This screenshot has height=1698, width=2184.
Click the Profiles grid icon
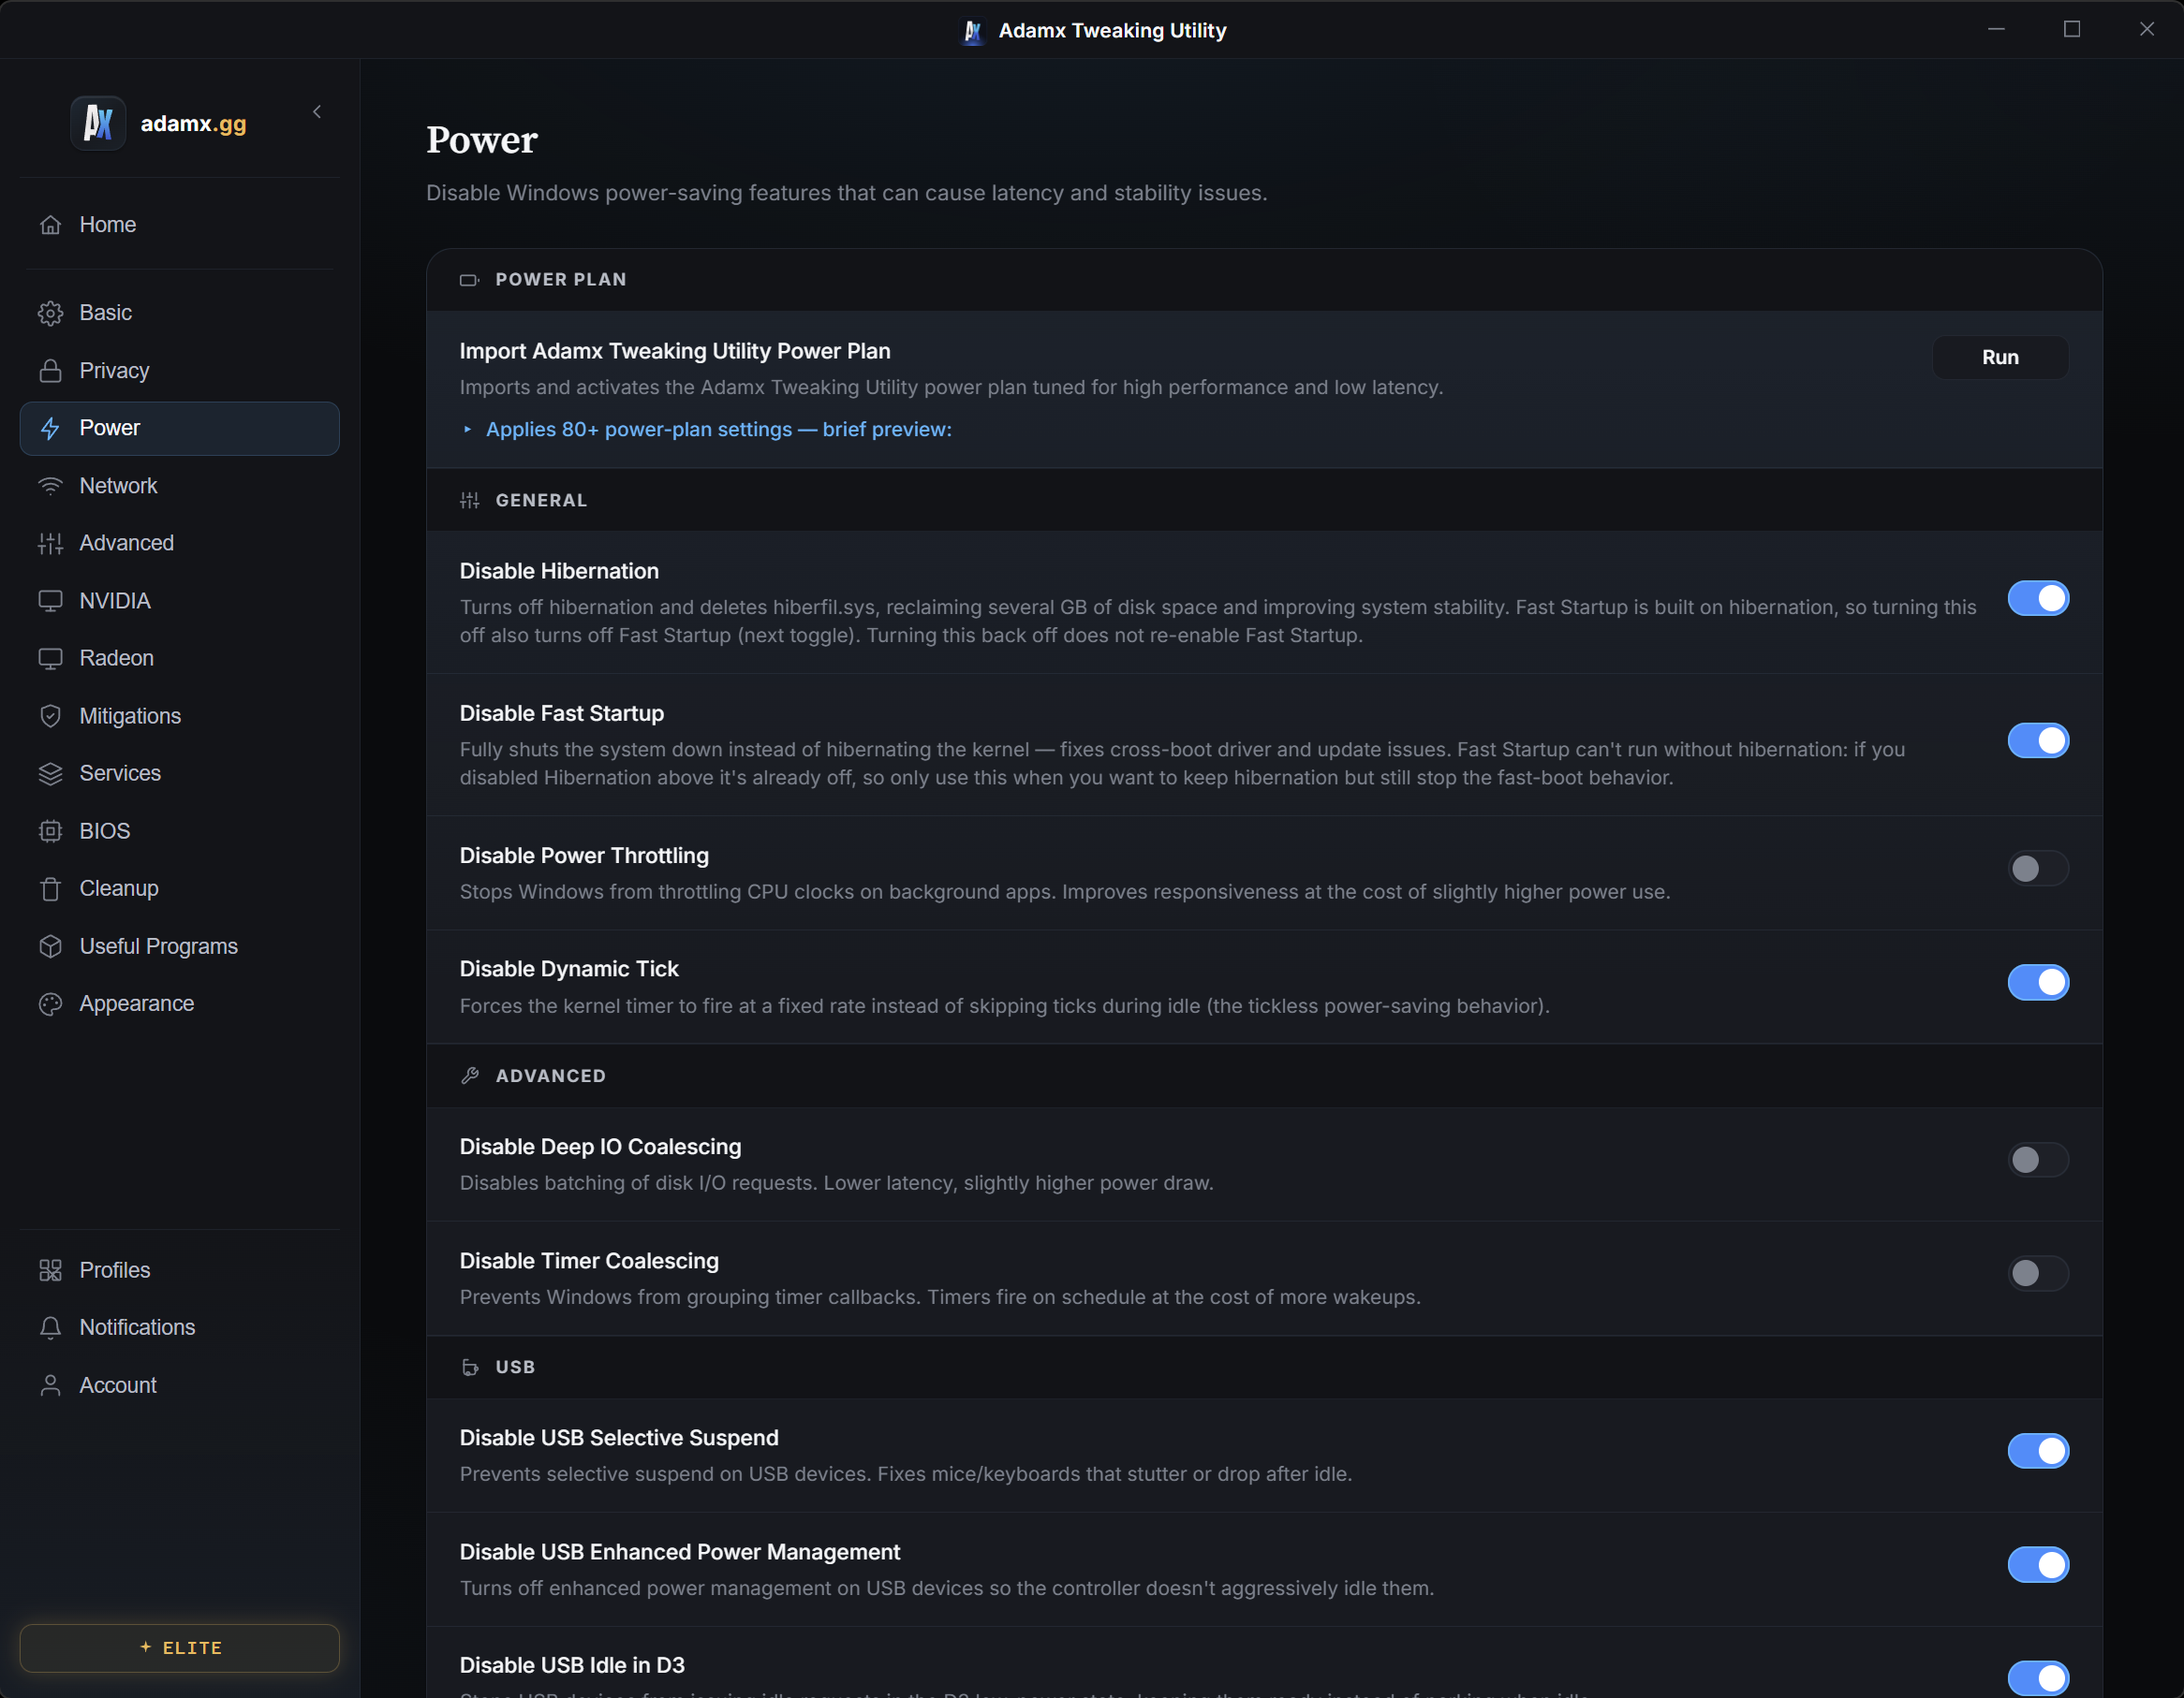(x=50, y=1270)
